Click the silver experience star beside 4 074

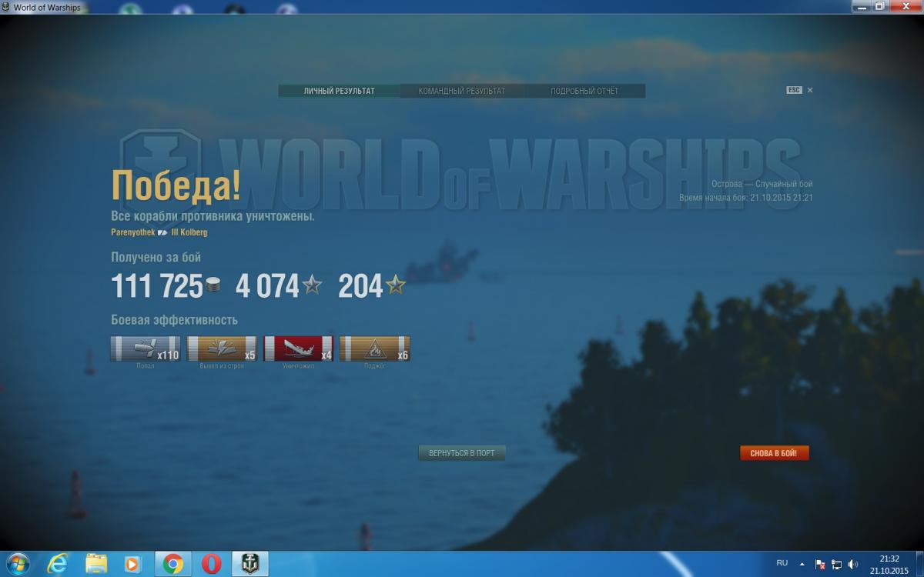[x=312, y=285]
